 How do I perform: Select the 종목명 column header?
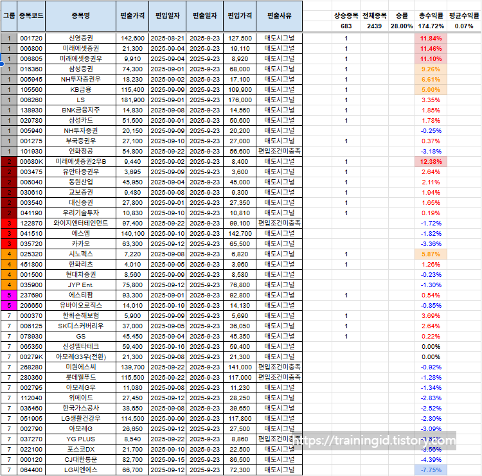tap(80, 15)
